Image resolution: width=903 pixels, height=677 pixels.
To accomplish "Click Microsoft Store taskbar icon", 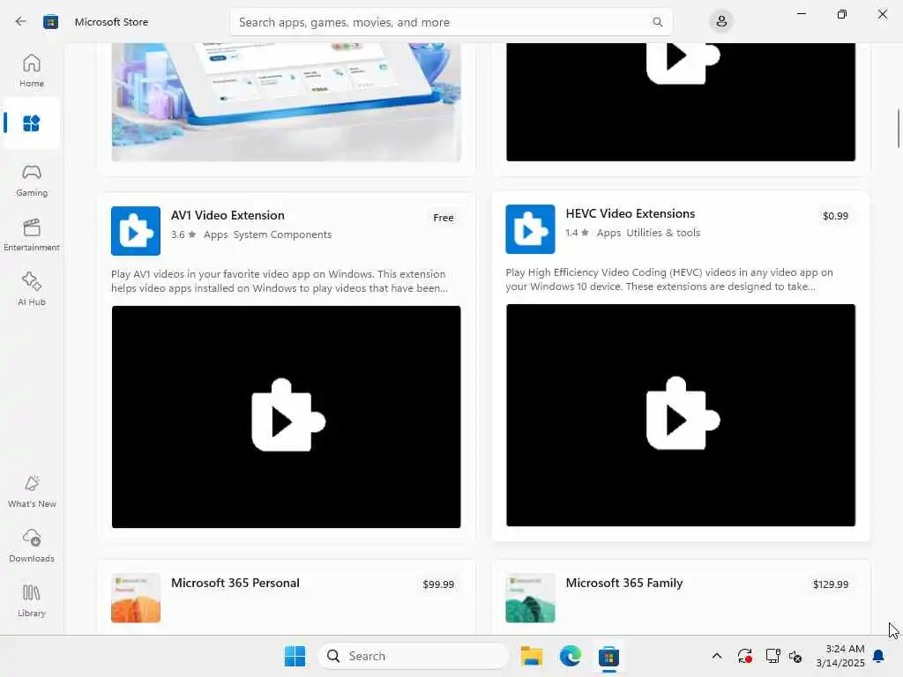I will [x=608, y=656].
